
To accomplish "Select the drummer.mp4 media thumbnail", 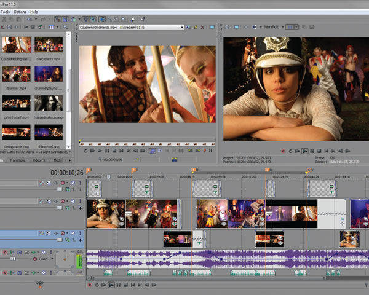I will click(16, 74).
